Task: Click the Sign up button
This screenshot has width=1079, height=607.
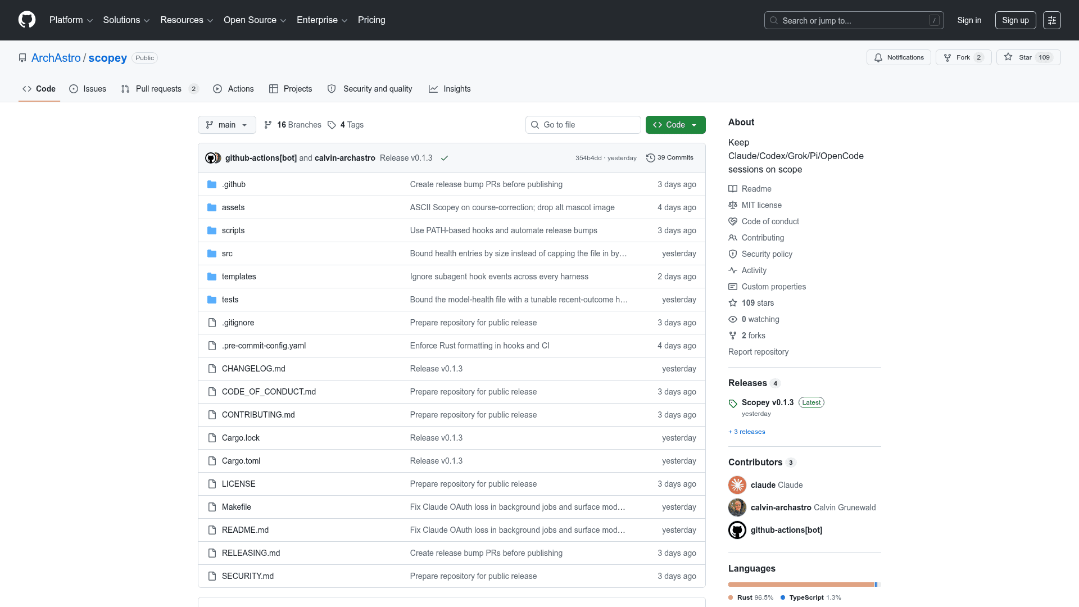Action: pyautogui.click(x=1015, y=20)
